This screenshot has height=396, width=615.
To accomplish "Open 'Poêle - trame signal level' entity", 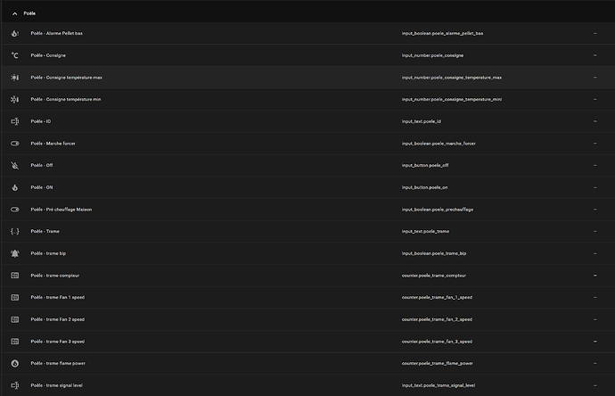I will 56,385.
